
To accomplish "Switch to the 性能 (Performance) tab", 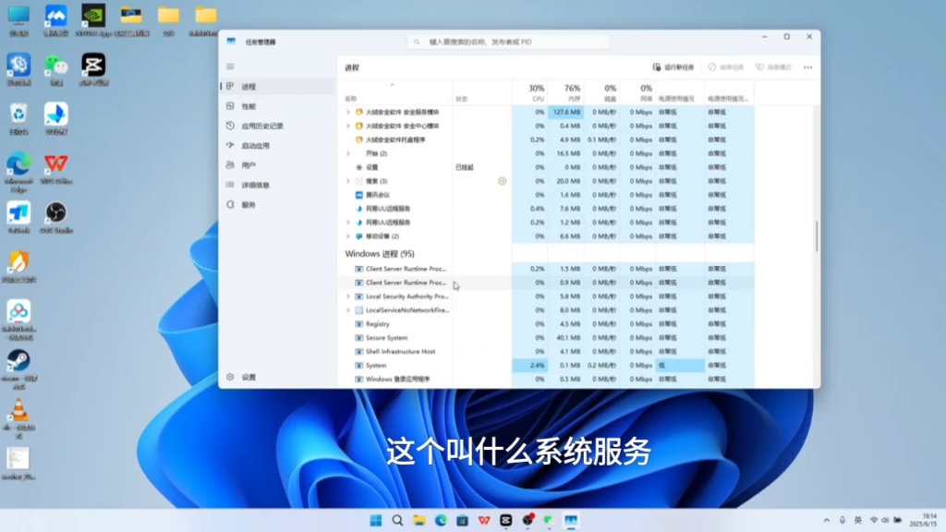I will tap(277, 106).
